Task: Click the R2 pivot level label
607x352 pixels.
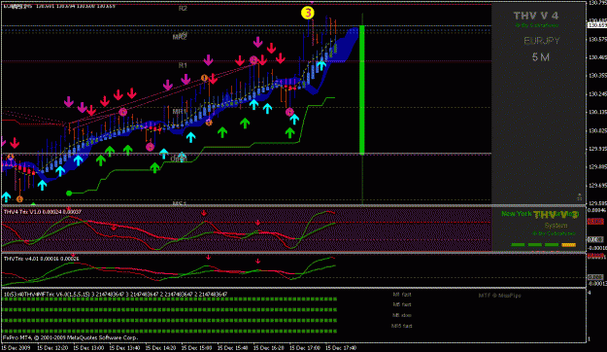Action: (x=183, y=8)
